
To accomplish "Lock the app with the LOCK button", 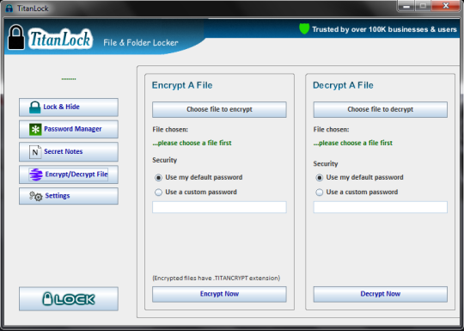I will click(69, 298).
